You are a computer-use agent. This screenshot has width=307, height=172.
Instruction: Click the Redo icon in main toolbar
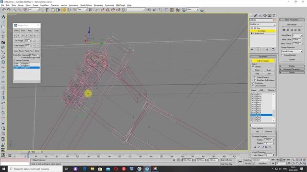(9, 10)
